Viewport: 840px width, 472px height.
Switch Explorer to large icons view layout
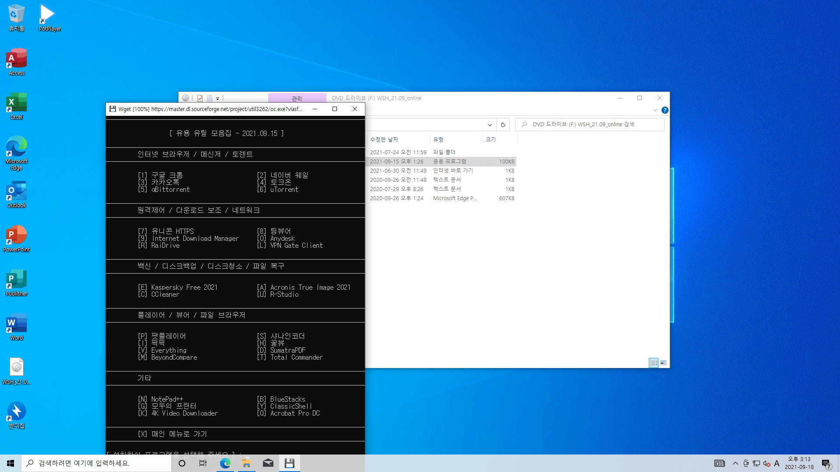tap(663, 363)
